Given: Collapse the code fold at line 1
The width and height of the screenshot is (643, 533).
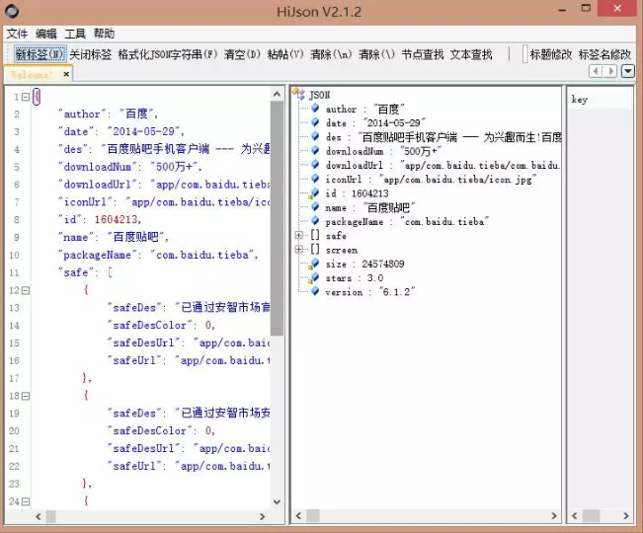Looking at the screenshot, I should [x=26, y=97].
